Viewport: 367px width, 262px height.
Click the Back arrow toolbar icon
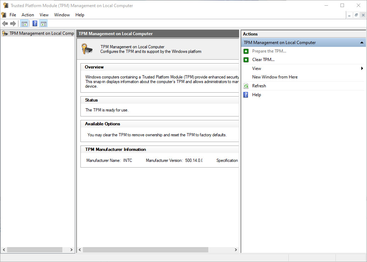pos(5,23)
